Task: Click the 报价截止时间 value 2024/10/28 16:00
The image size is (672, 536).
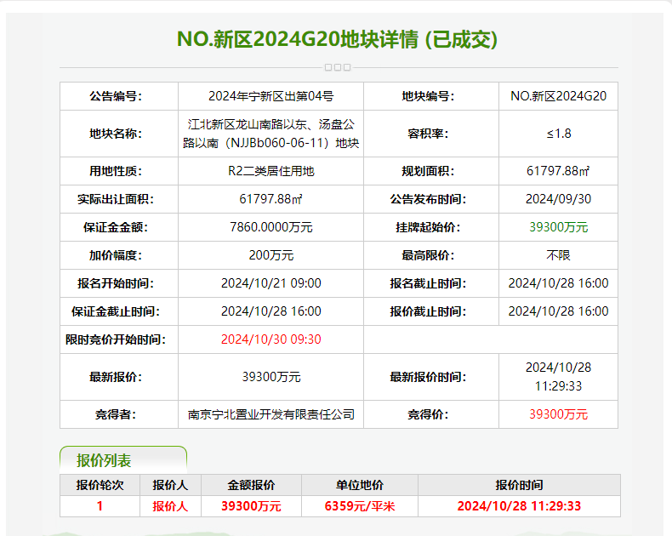Action: pos(558,311)
